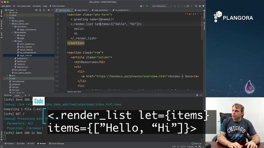This screenshot has height=148, width=264.
Task: Open the Profiler tool window tab
Action: point(21,143)
